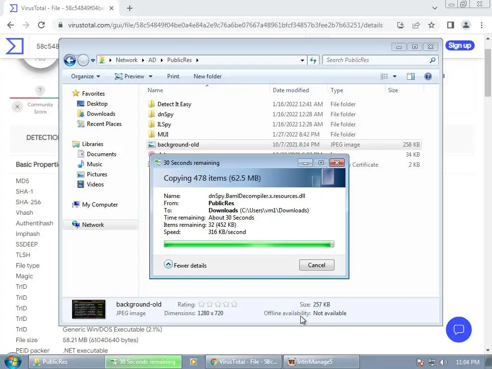The height and width of the screenshot is (369, 492).
Task: Open the recent locations dropdown arrow
Action: coord(93,60)
